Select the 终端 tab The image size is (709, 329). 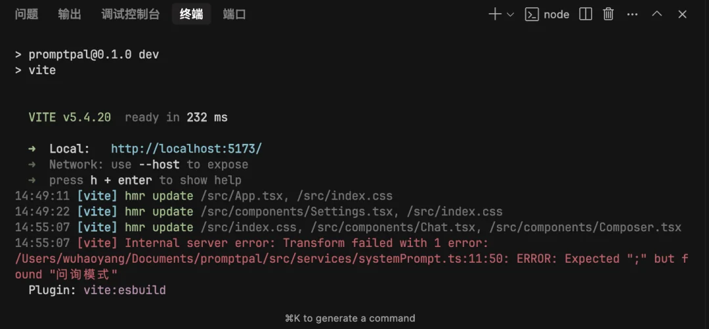point(191,14)
